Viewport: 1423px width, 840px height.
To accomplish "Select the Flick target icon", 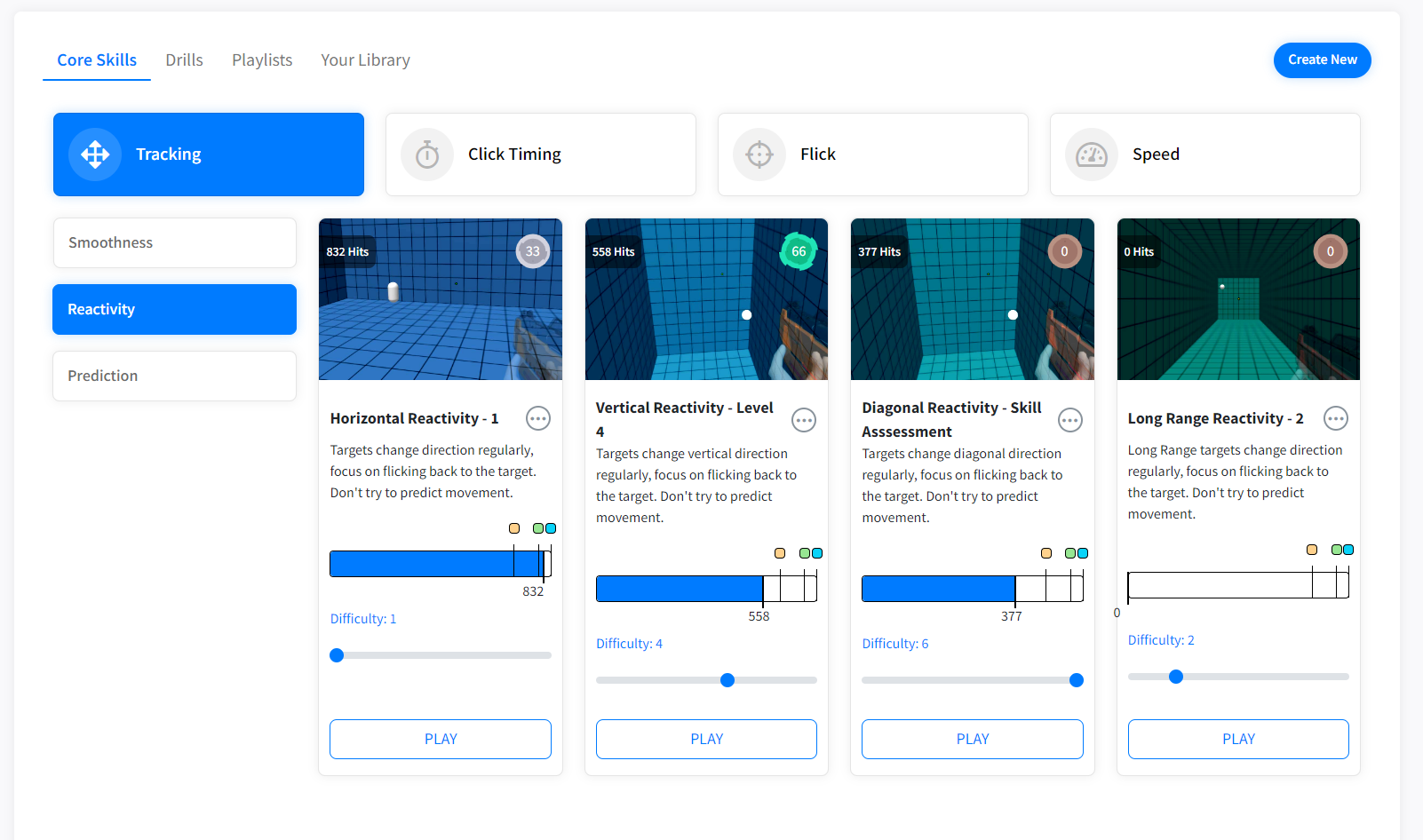I will click(759, 154).
